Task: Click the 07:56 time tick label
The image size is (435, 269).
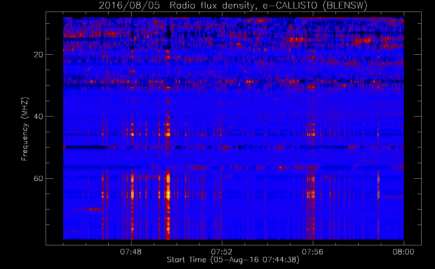Action: 313,252
